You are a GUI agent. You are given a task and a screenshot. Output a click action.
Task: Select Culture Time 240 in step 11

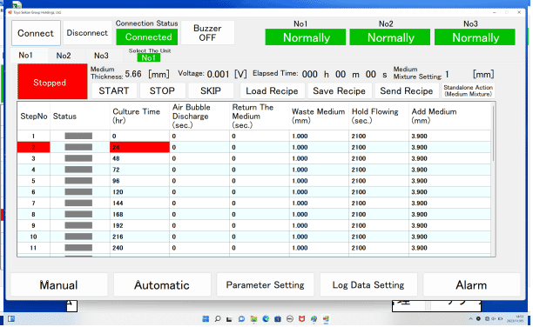coord(139,248)
